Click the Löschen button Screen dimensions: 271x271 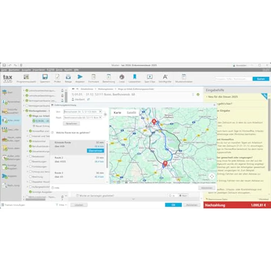pyautogui.click(x=79, y=205)
